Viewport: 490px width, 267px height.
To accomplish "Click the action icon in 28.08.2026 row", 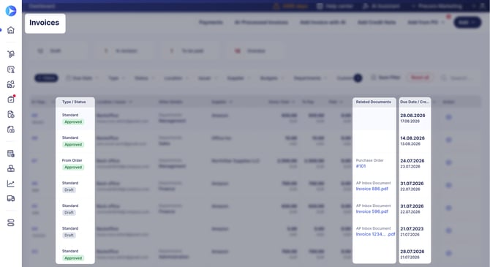I will coord(448,117).
